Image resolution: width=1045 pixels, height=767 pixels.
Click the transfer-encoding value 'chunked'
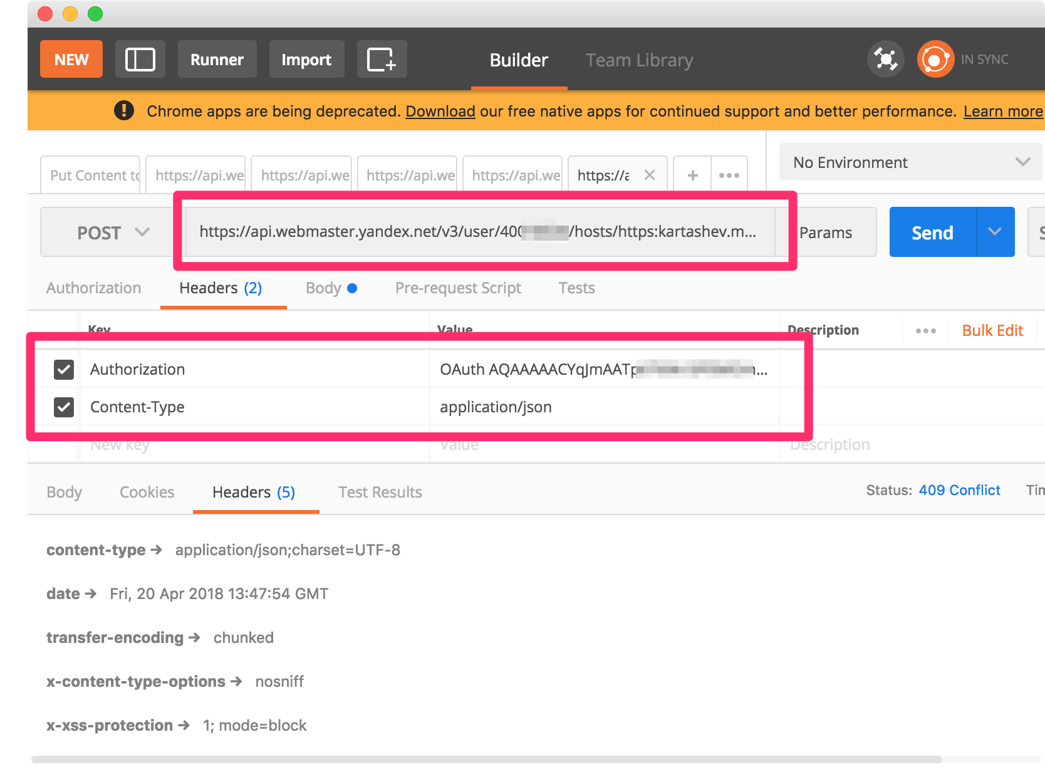(244, 638)
